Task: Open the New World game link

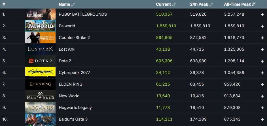Action: pyautogui.click(x=69, y=96)
